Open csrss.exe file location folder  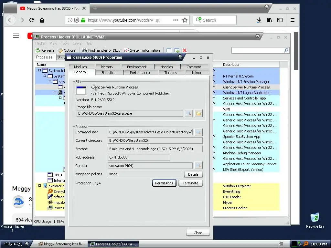198,113
